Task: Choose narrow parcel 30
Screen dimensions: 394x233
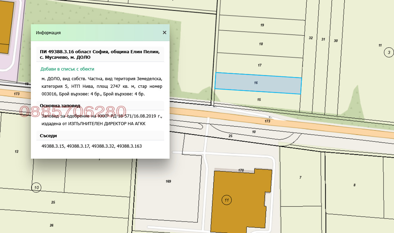Action: coord(335,41)
